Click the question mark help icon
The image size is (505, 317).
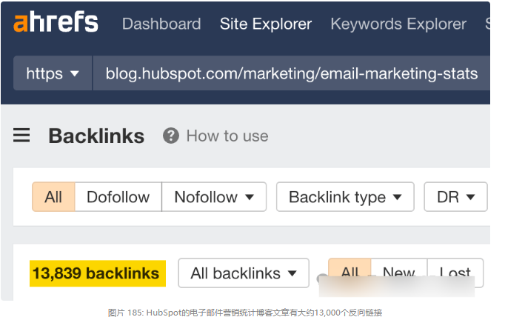(171, 136)
